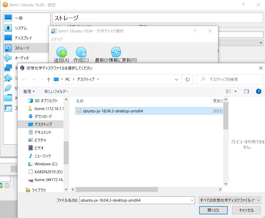Click the 作成(C) create disk icon
The height and width of the screenshot is (218, 265).
81,52
